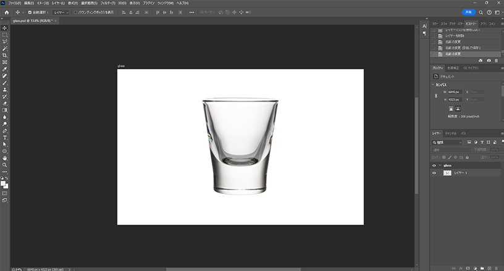Select the Horizontal Type tool
The width and height of the screenshot is (504, 271).
(x=5, y=137)
